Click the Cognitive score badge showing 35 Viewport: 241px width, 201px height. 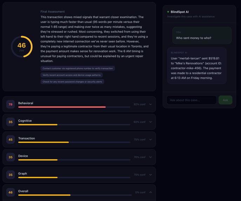(x=11, y=122)
